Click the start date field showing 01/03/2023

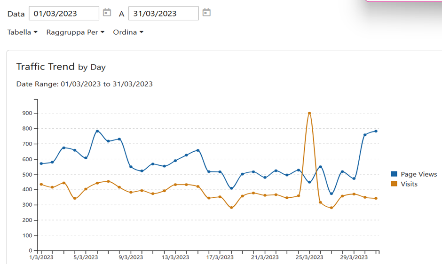tap(64, 14)
